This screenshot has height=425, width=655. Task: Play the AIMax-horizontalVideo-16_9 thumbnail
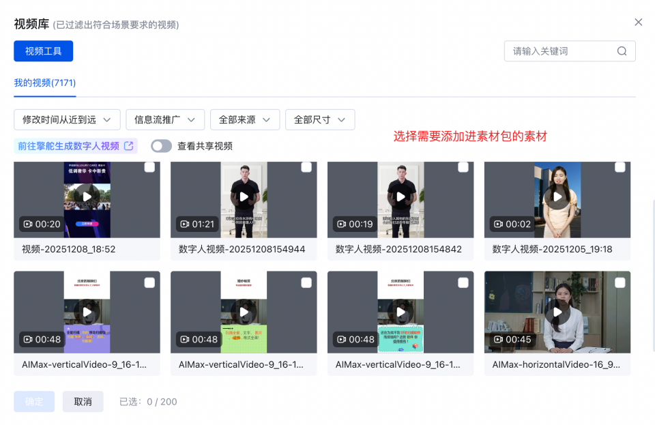click(557, 312)
